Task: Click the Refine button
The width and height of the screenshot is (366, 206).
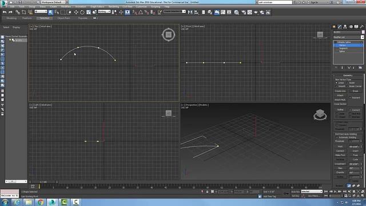Action: 340,109
